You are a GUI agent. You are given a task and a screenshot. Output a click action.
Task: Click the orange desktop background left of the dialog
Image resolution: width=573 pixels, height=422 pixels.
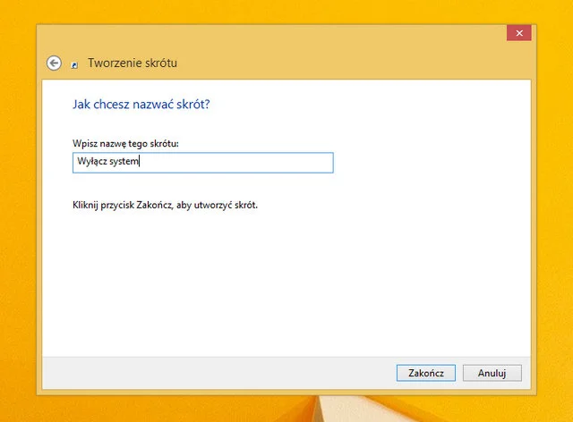click(18, 215)
